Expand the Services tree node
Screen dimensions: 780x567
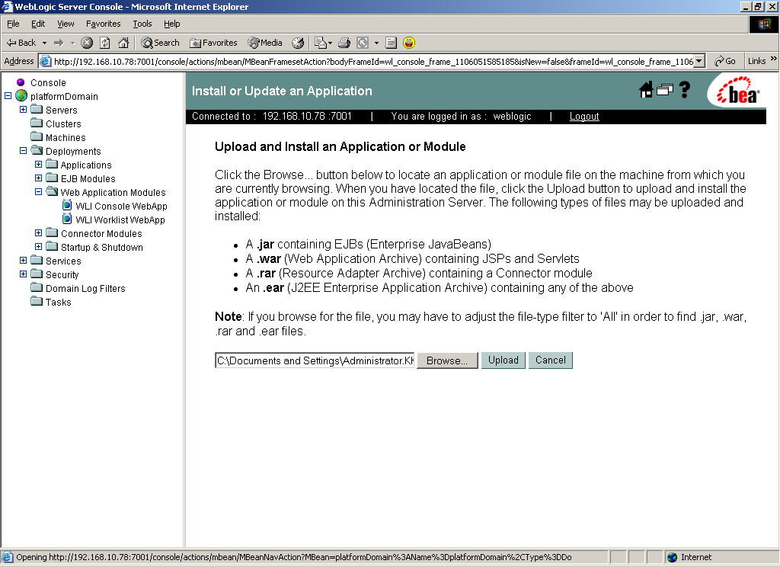(23, 260)
